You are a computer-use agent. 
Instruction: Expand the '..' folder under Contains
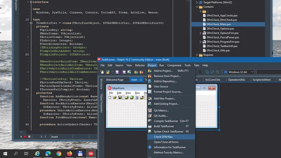200,11
